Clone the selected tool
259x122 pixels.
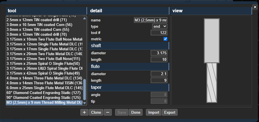click(x=96, y=112)
